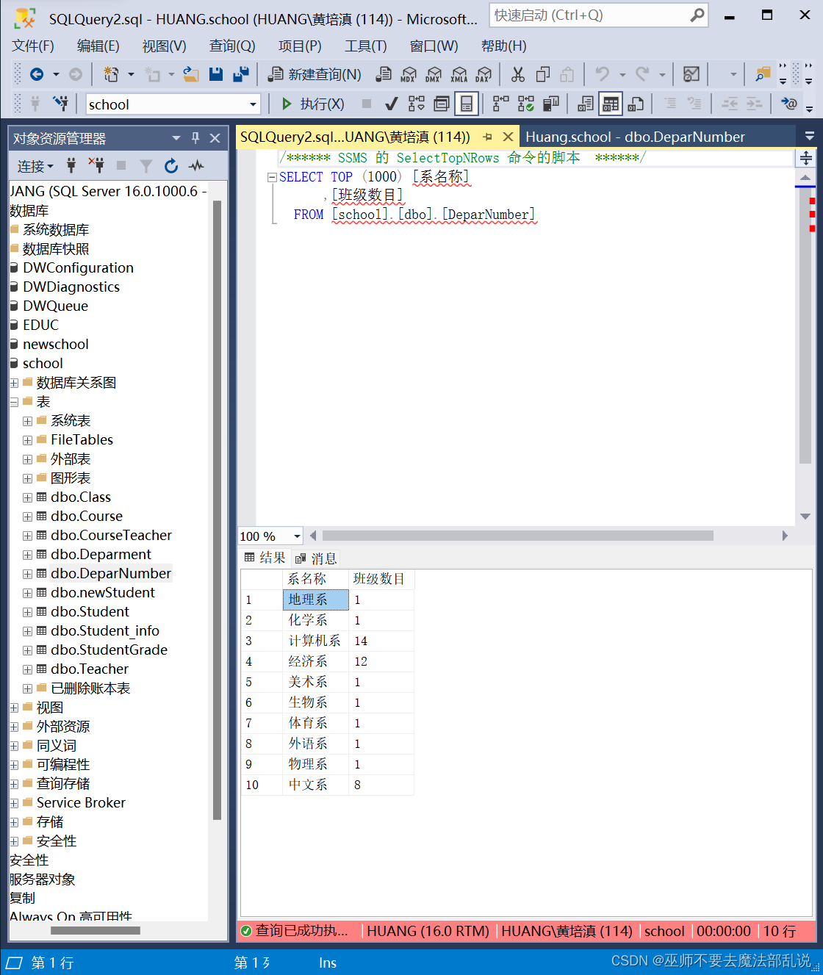Viewport: 823px width, 975px height.
Task: Toggle the Object Explorer pin icon
Action: (195, 138)
